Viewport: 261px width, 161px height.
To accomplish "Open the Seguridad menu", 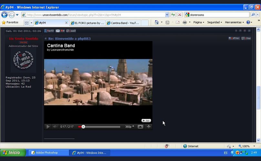I will click(x=214, y=22).
